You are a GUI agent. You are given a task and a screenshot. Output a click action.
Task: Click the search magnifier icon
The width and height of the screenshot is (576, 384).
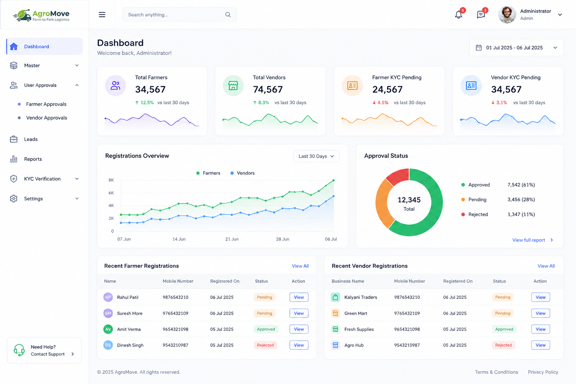(228, 15)
